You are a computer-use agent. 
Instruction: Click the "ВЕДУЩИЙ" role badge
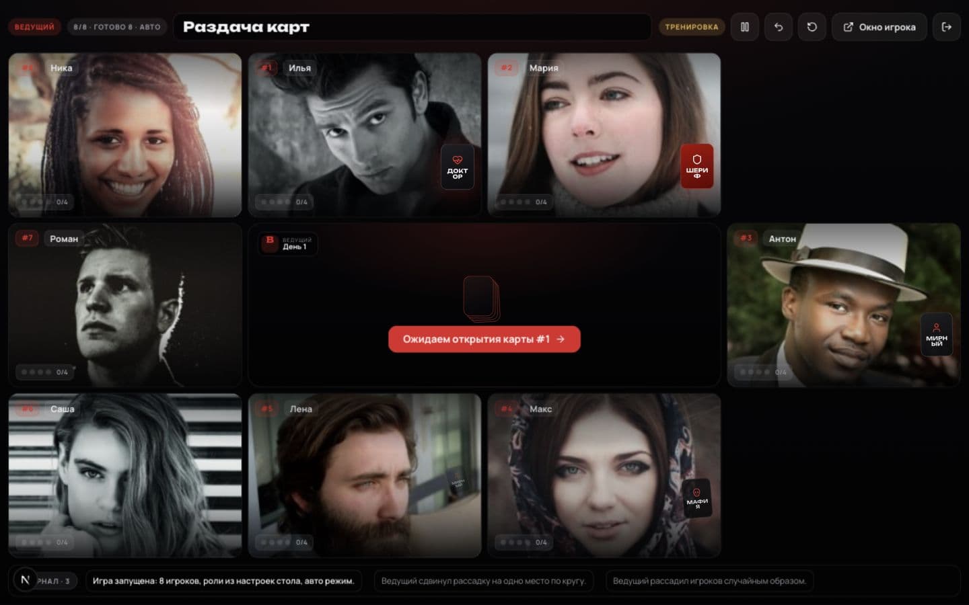[34, 27]
